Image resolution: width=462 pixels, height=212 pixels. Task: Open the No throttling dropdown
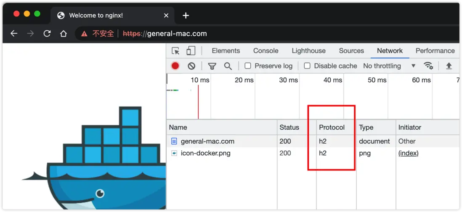coord(389,66)
